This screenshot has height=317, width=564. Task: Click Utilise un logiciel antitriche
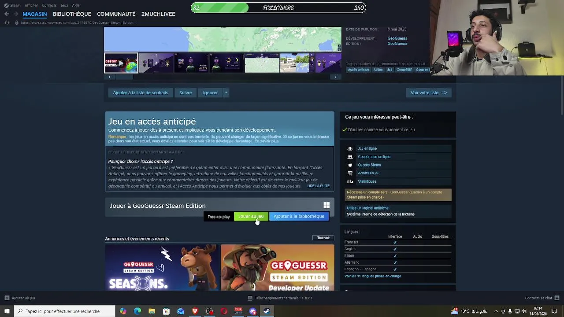367,208
